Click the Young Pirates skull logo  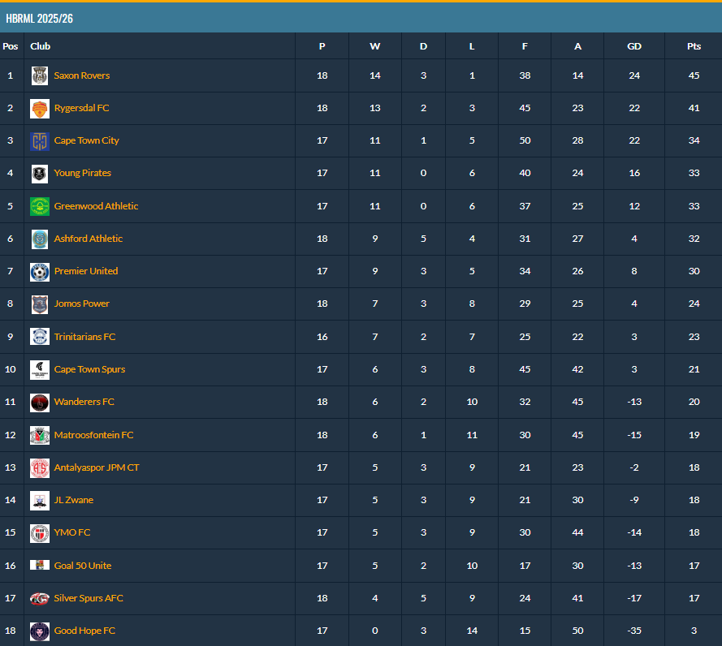tap(39, 174)
